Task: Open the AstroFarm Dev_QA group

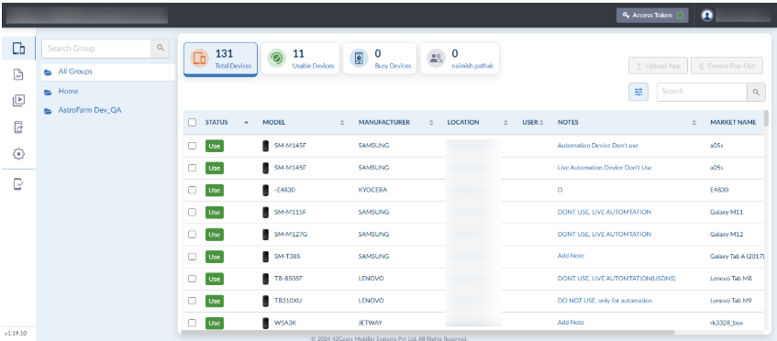Action: click(x=90, y=110)
